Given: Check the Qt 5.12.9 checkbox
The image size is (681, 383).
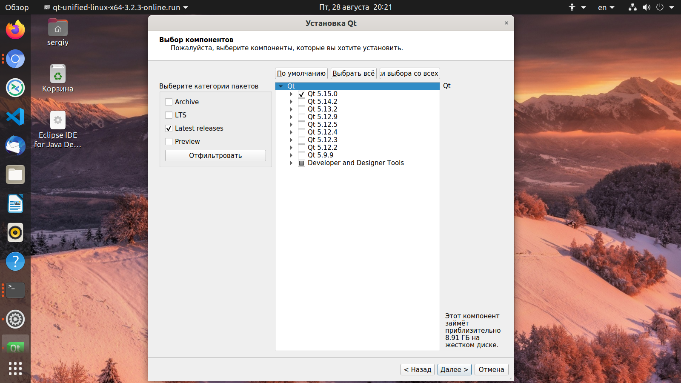Looking at the screenshot, I should (301, 117).
